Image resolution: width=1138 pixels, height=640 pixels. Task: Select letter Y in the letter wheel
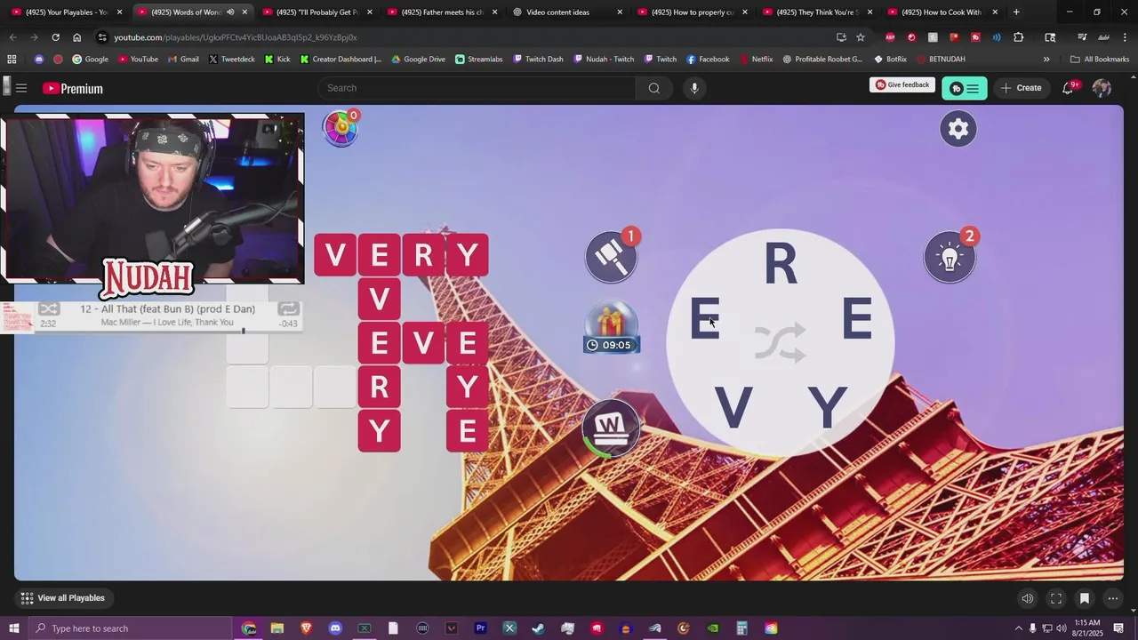827,407
